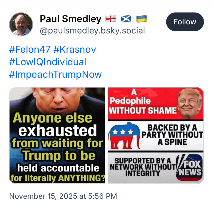This screenshot has width=213, height=205.
Task: Click the "Supported by a network" text
Action: [x=143, y=167]
